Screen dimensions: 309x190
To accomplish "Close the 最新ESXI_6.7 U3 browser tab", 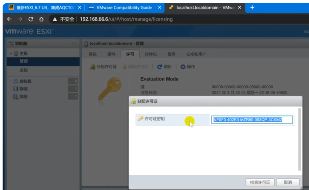I will tap(80, 7).
